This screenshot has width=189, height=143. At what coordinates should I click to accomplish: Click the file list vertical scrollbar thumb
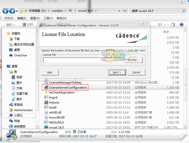[x=185, y=85]
